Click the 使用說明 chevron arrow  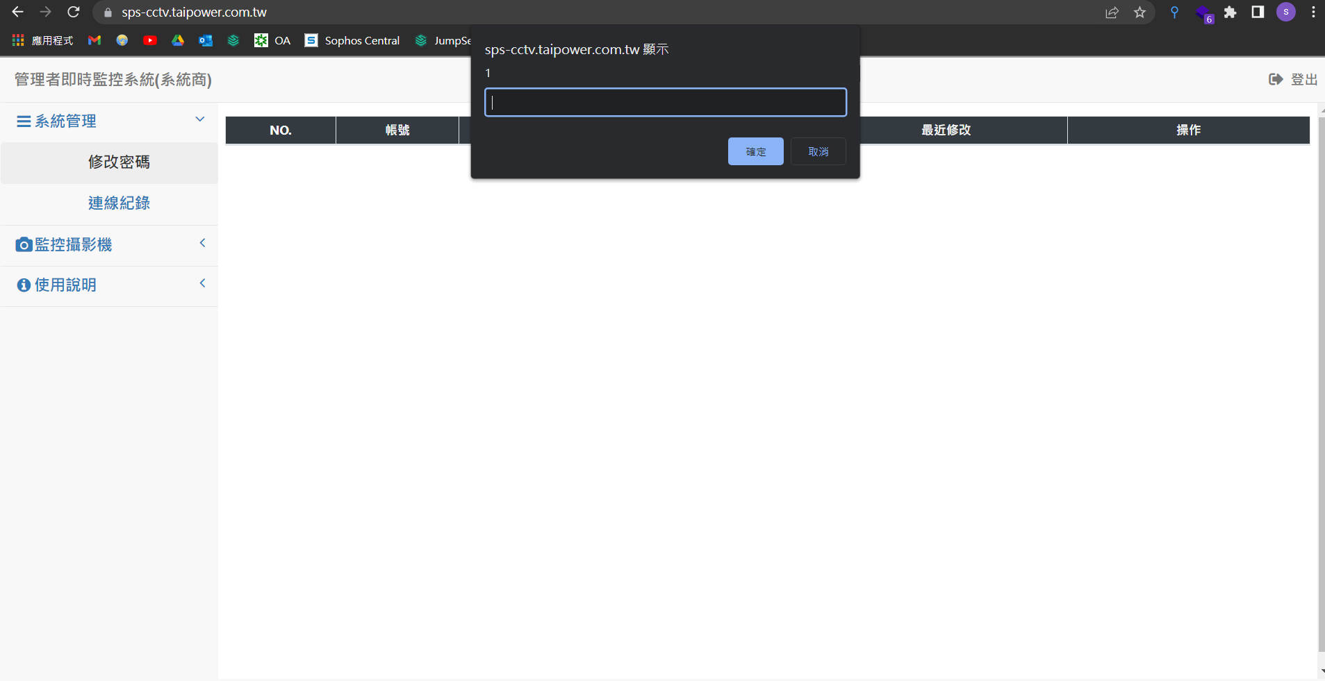(x=202, y=283)
